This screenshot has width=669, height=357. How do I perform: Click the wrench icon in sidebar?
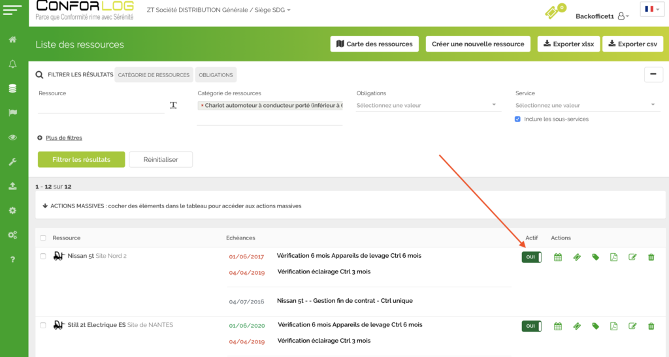click(12, 162)
